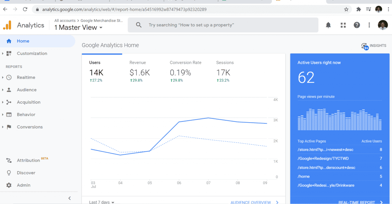
Task: Click the Realtime clock icon
Action: (9, 77)
